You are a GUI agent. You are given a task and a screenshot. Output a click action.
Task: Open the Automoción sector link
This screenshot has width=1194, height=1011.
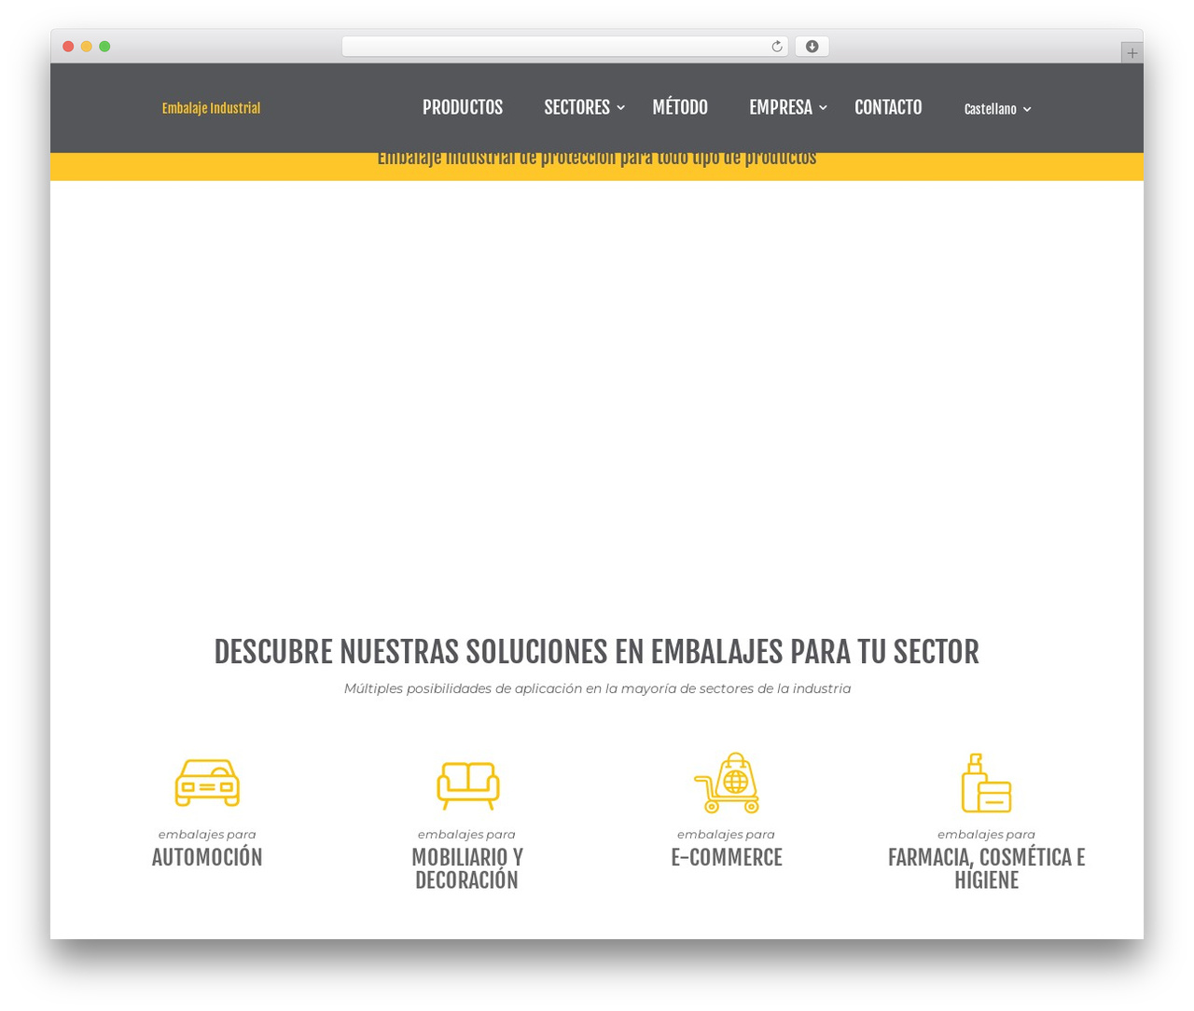pyautogui.click(x=207, y=857)
